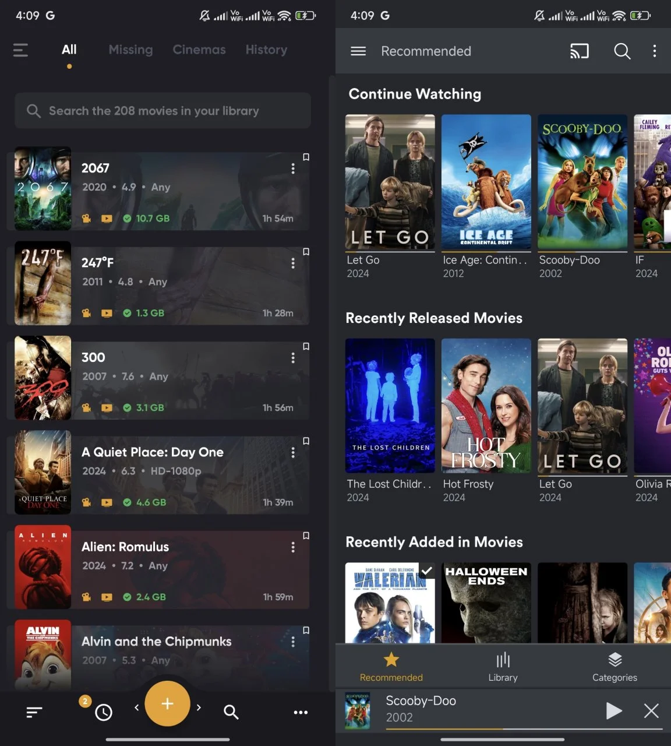Click the 2067 movie poster
671x746 pixels.
pos(43,188)
